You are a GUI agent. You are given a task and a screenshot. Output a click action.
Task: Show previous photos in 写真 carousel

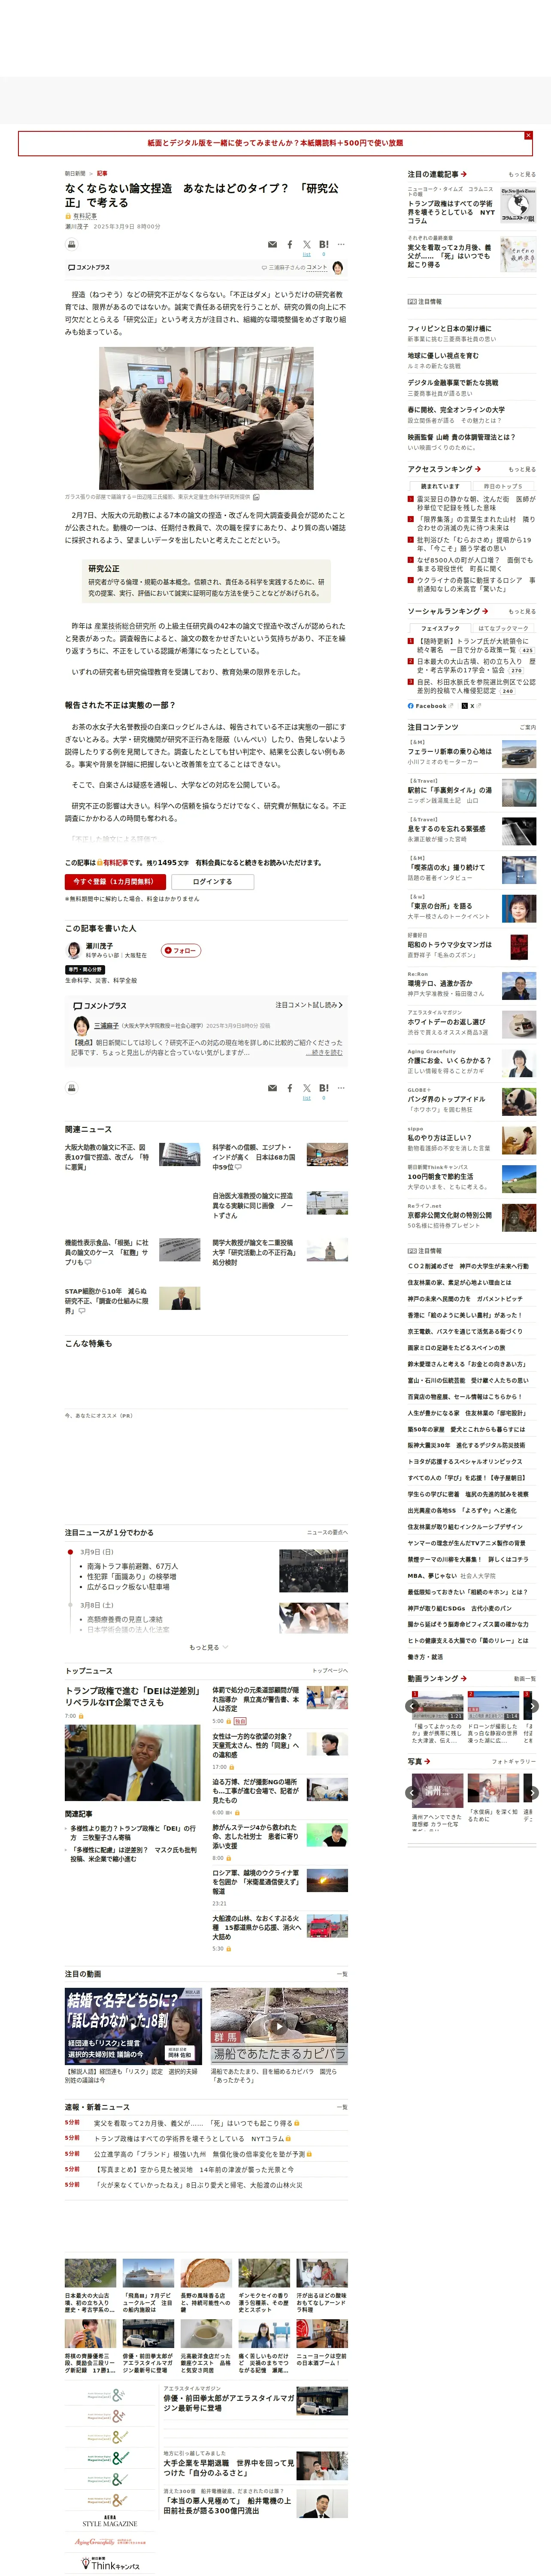[x=413, y=1793]
